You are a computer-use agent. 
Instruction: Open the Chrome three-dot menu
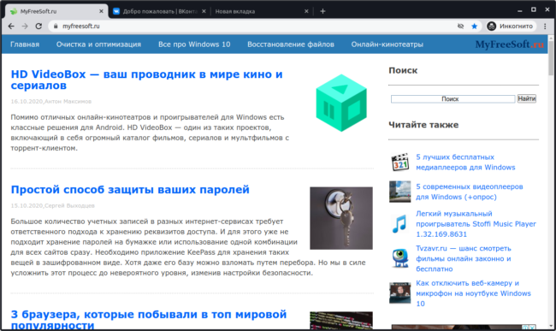coord(545,27)
